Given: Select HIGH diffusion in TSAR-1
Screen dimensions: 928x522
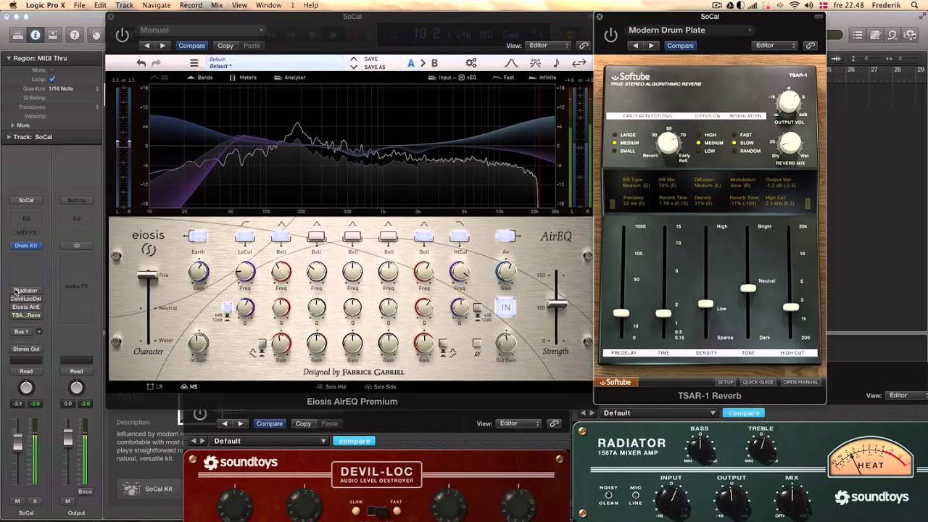Looking at the screenshot, I should coord(706,135).
